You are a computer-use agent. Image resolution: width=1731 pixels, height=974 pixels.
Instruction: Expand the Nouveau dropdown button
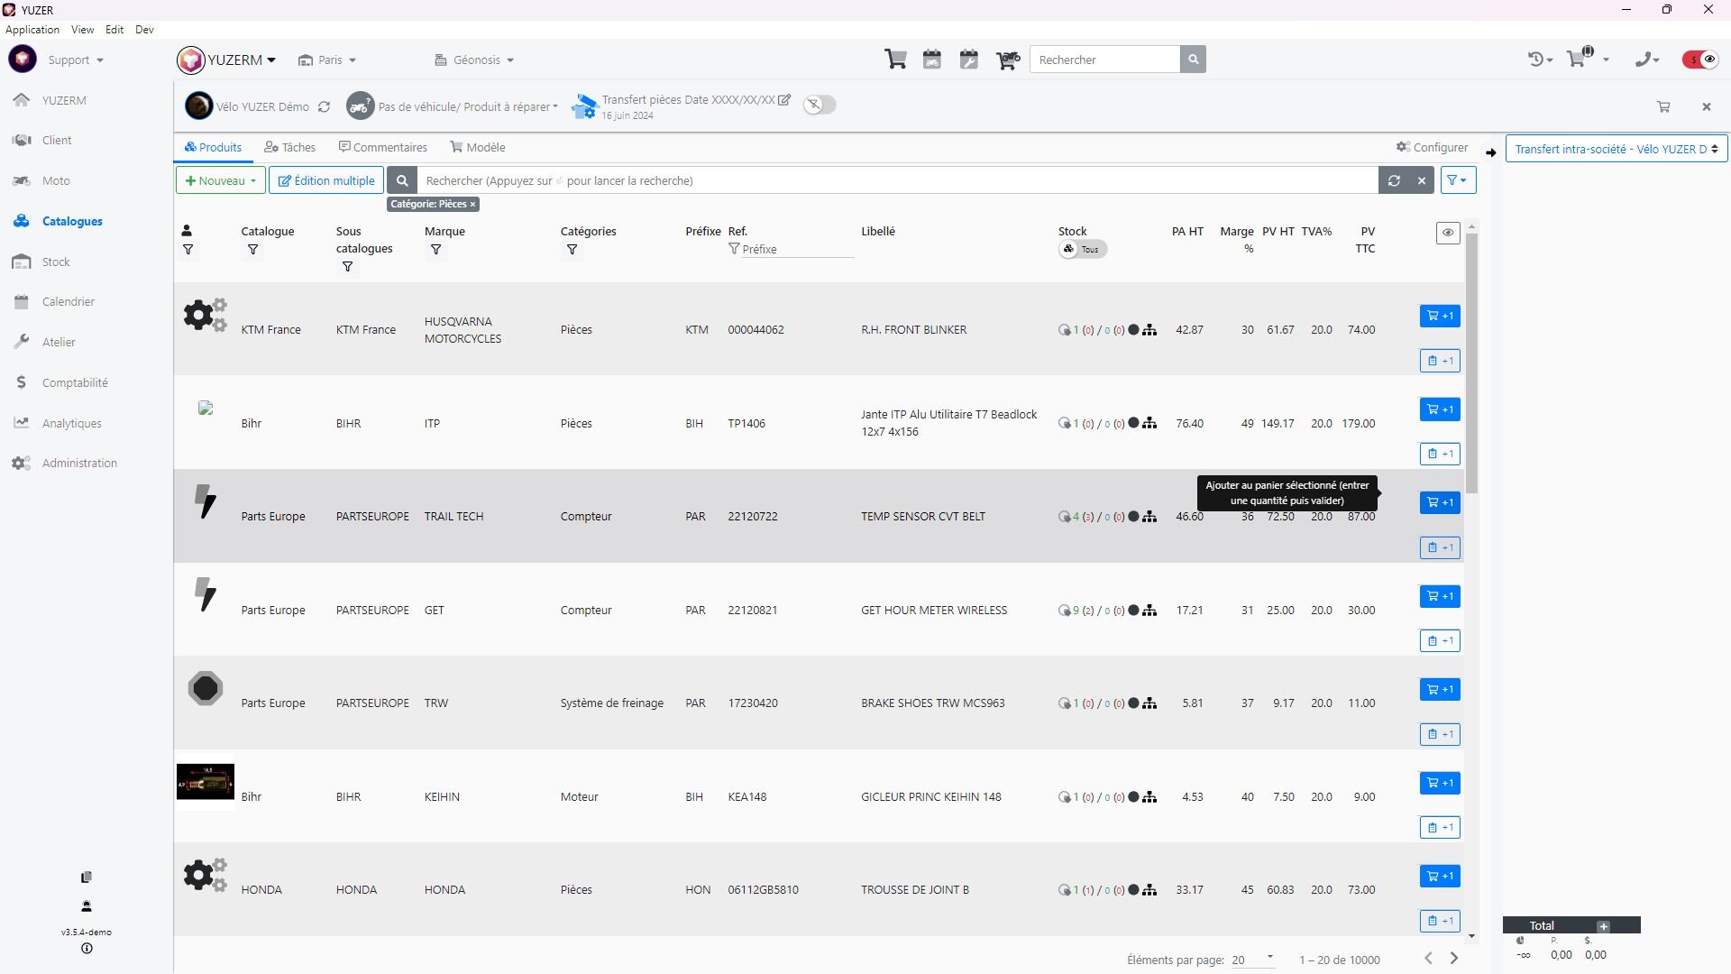tap(221, 180)
